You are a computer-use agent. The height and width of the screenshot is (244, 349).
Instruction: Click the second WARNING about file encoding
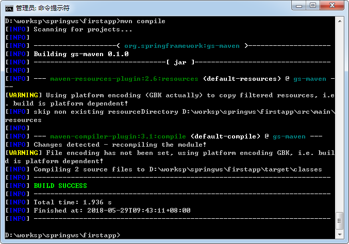170,157
